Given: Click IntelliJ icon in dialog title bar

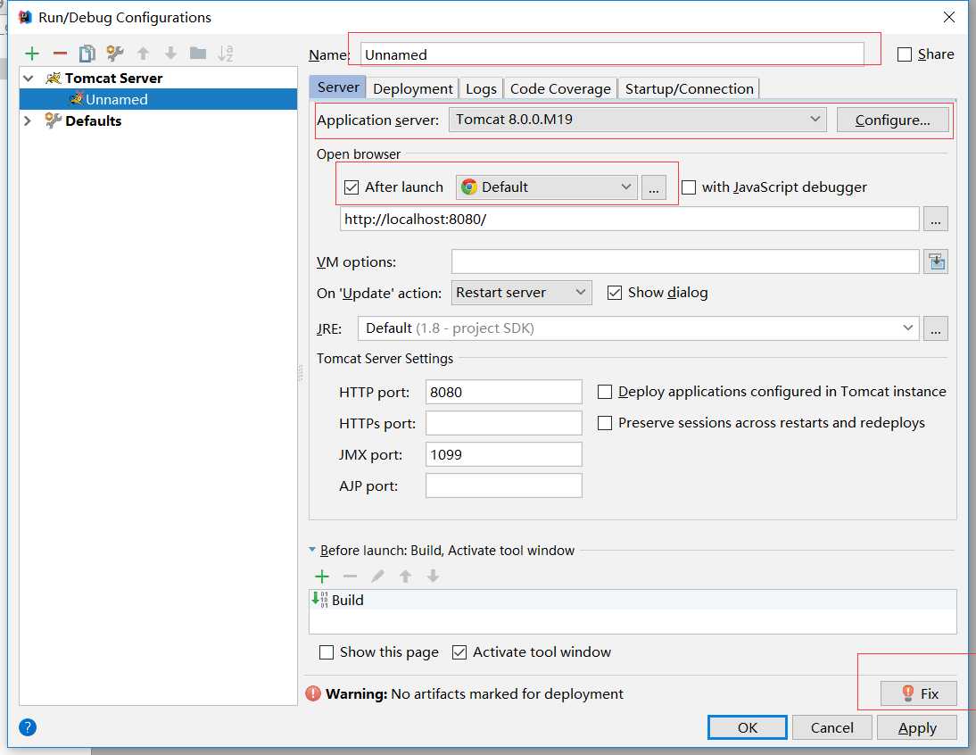Looking at the screenshot, I should (25, 17).
